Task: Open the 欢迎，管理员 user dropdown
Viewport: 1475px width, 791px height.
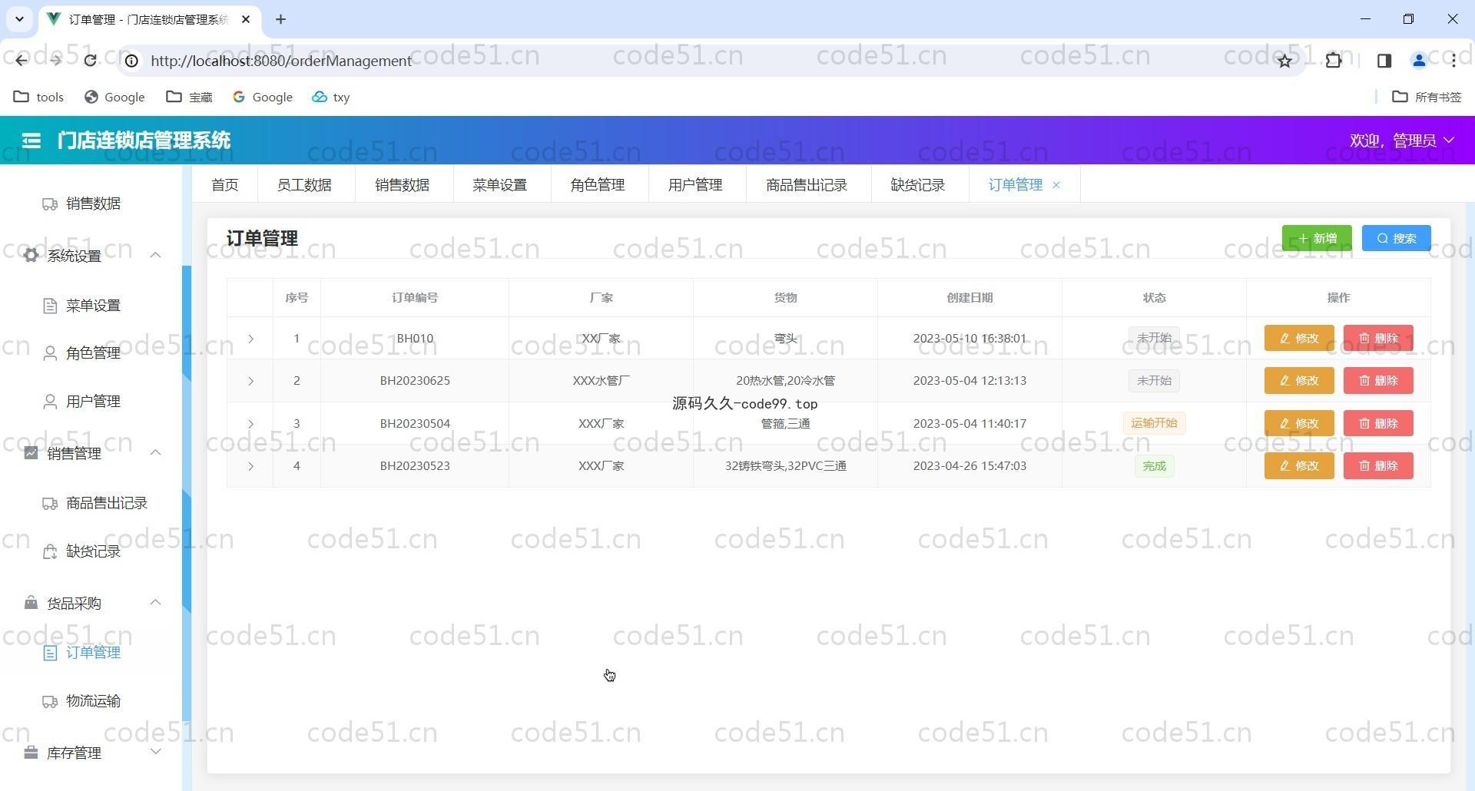Action: click(x=1402, y=141)
